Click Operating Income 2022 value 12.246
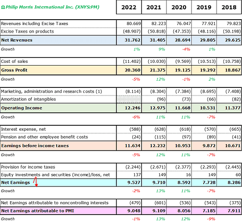Screen dimensions: 242x223 click(x=133, y=108)
